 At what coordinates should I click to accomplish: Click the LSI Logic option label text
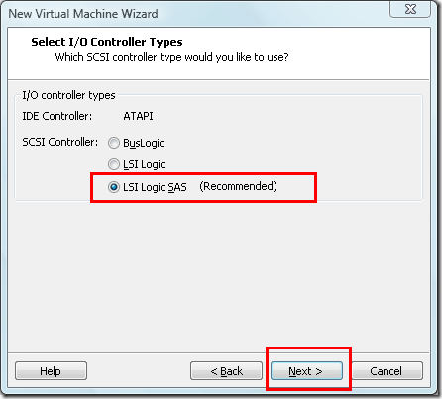tap(144, 164)
